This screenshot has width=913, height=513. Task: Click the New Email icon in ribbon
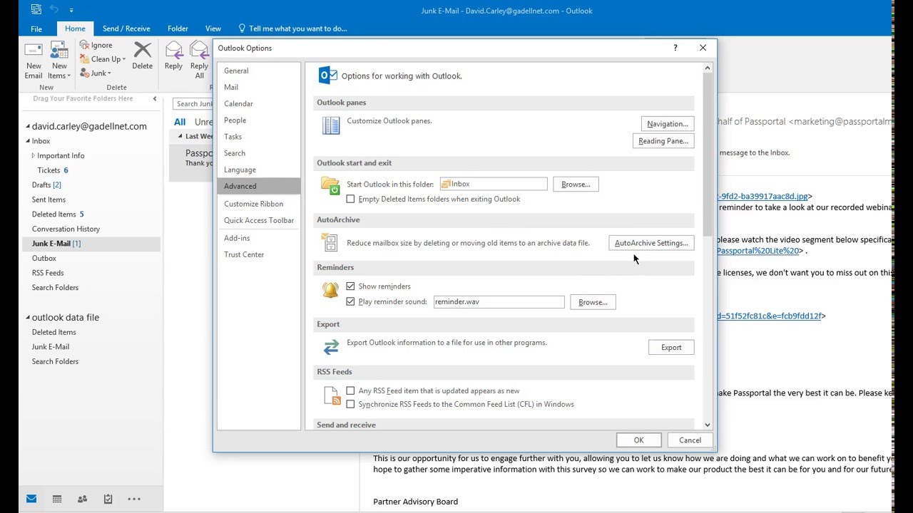tap(34, 51)
